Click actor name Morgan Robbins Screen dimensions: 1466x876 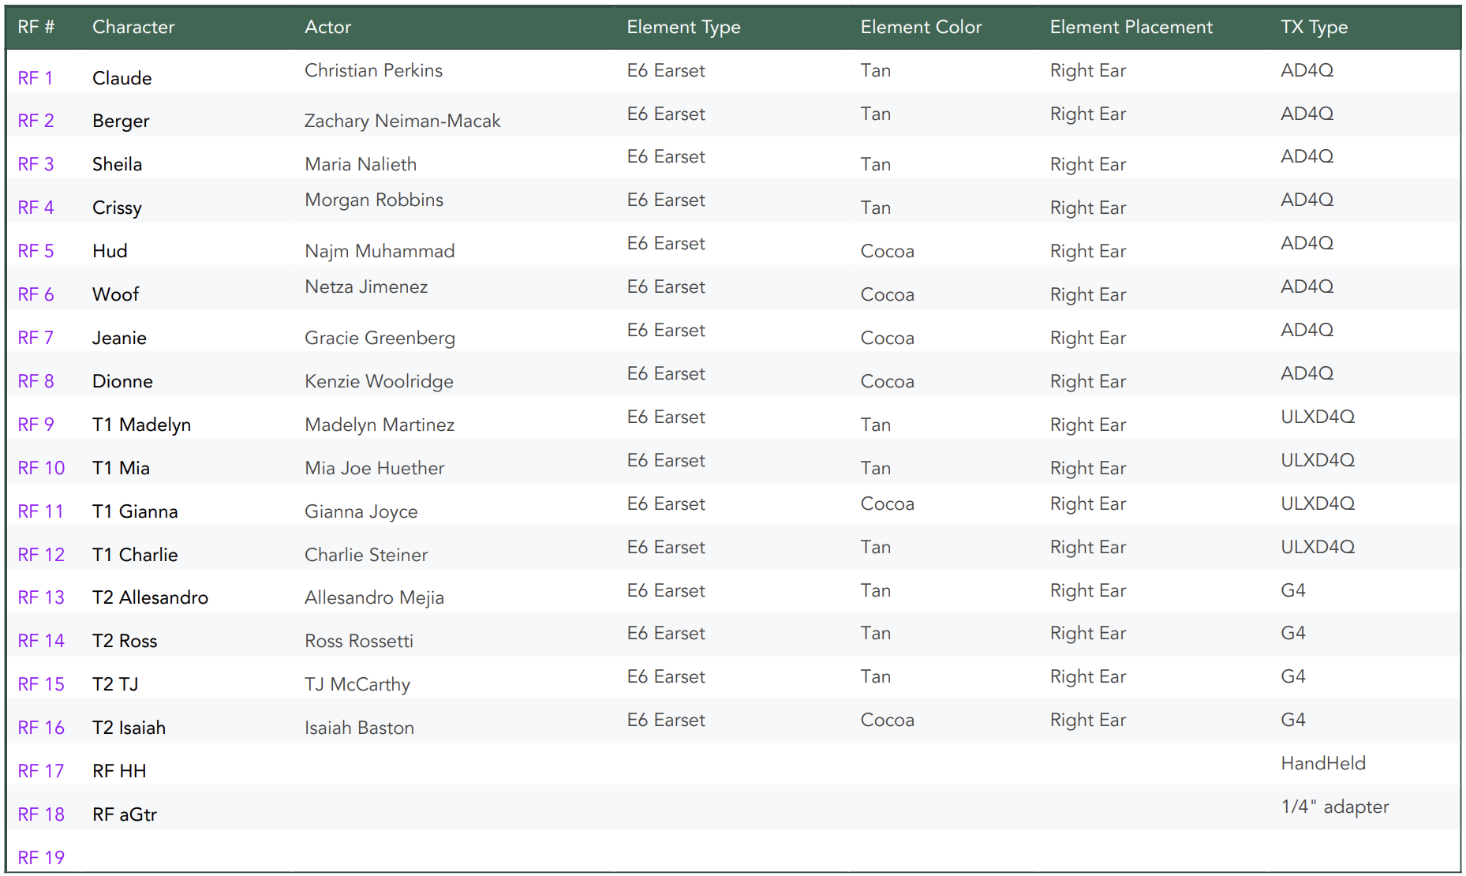click(374, 200)
